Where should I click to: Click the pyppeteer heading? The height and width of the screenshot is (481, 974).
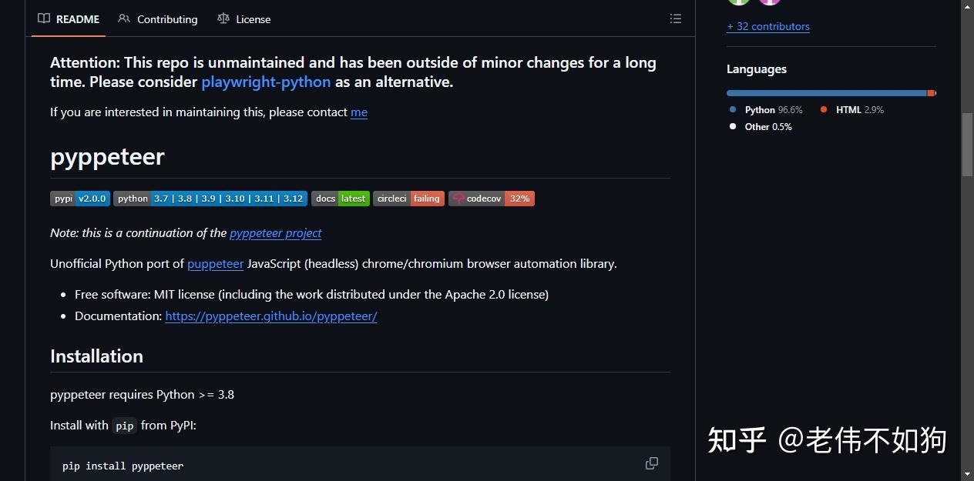[x=107, y=157]
